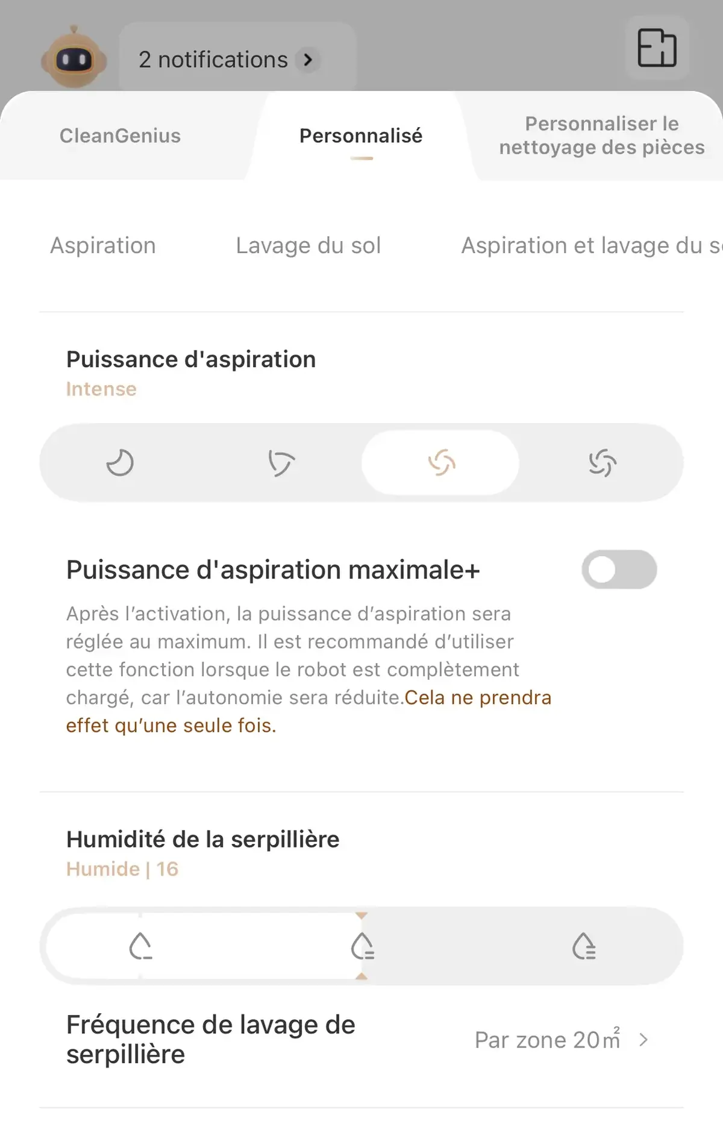Switch to Personnaliser le nettoyage des pièces tab
Viewport: 723px width, 1141px height.
pos(602,136)
